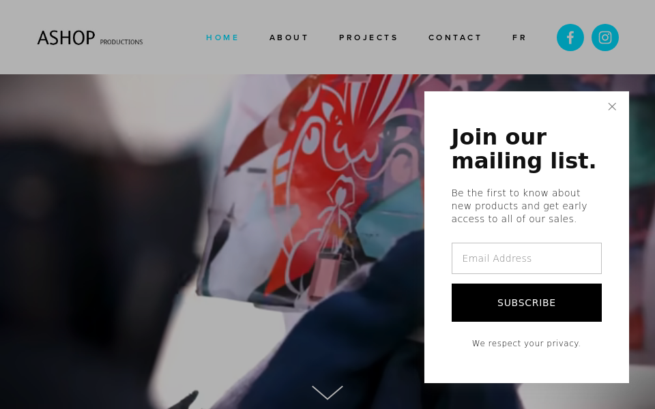Focus the Email Address field

[526, 258]
